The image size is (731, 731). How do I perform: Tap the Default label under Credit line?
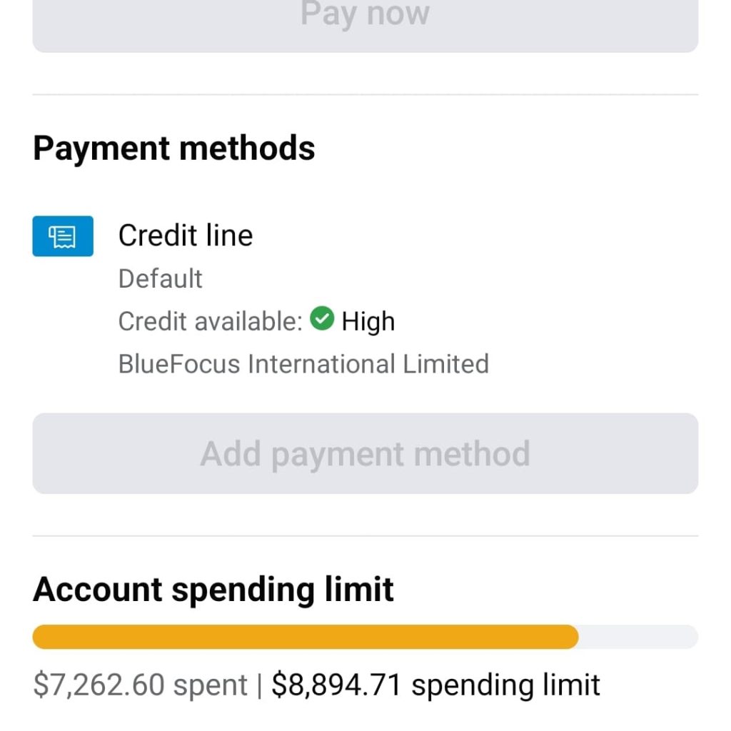(x=160, y=278)
